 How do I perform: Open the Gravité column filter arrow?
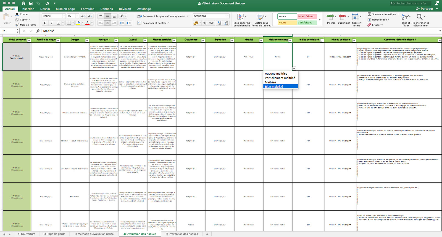point(261,40)
